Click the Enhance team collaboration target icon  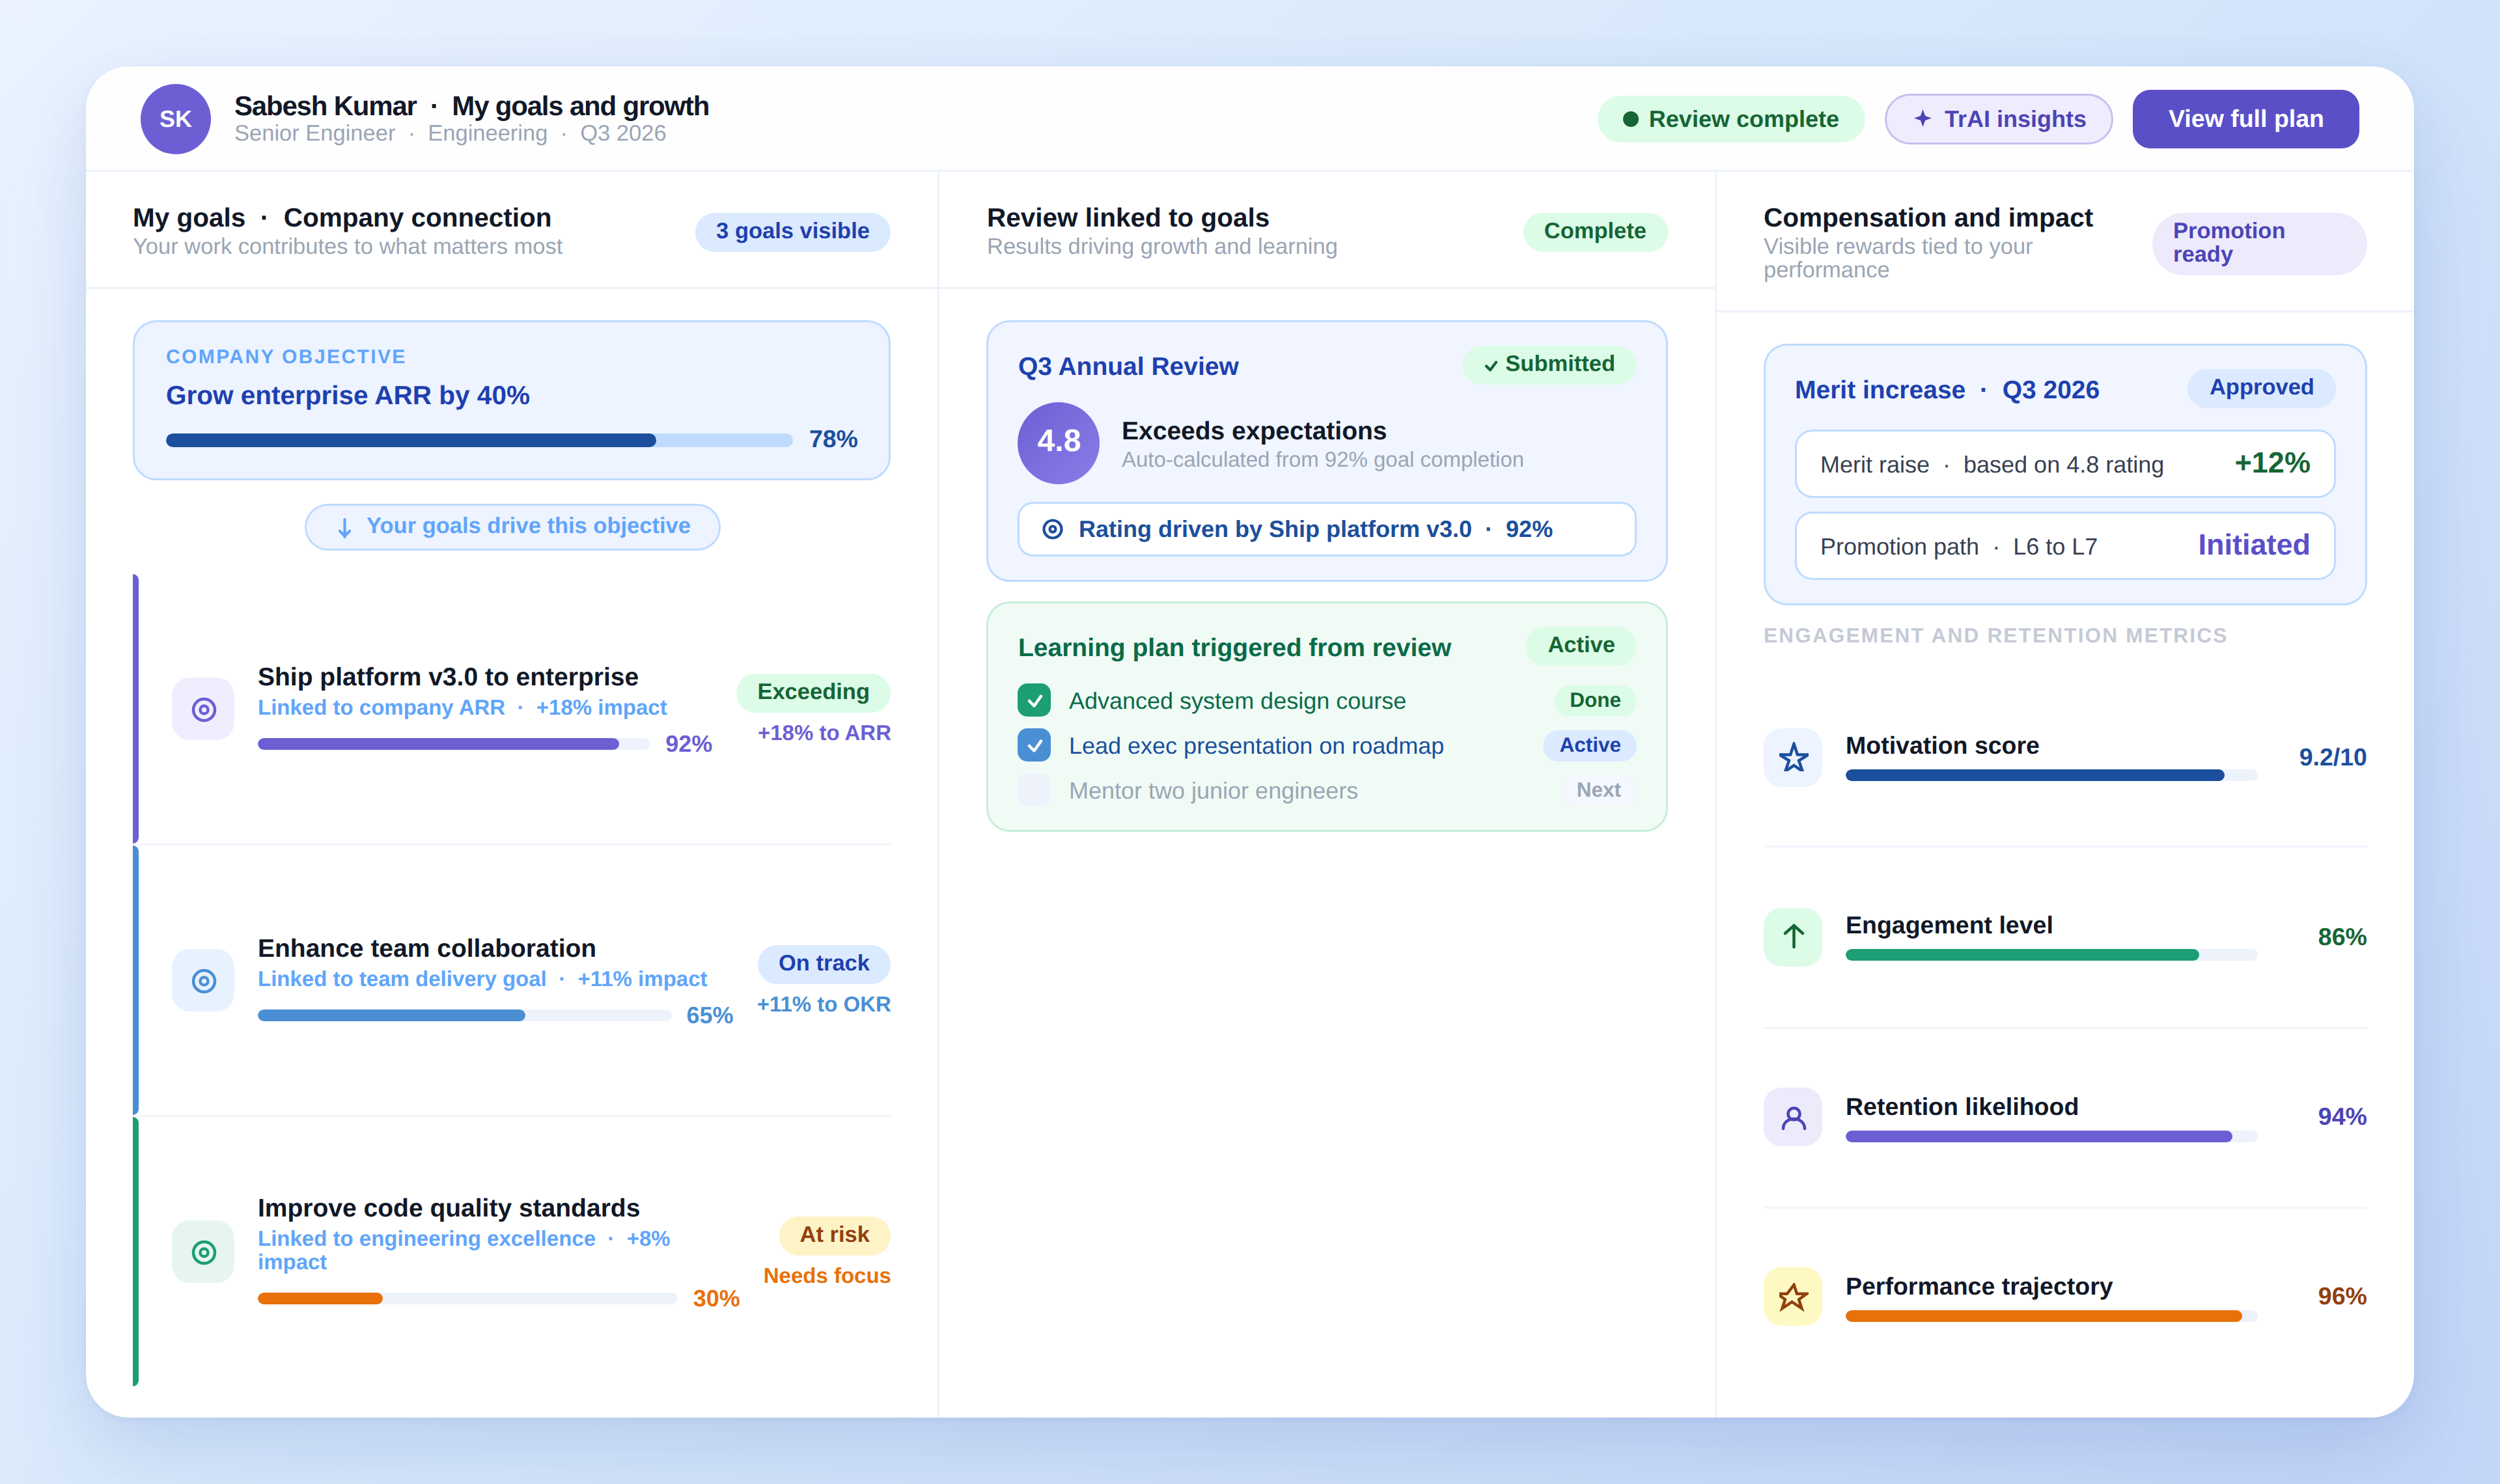203,980
